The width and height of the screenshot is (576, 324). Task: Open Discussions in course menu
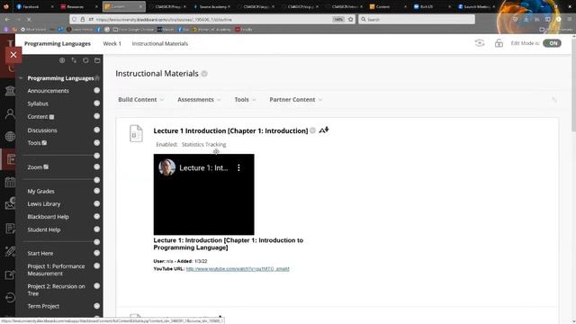click(x=42, y=130)
